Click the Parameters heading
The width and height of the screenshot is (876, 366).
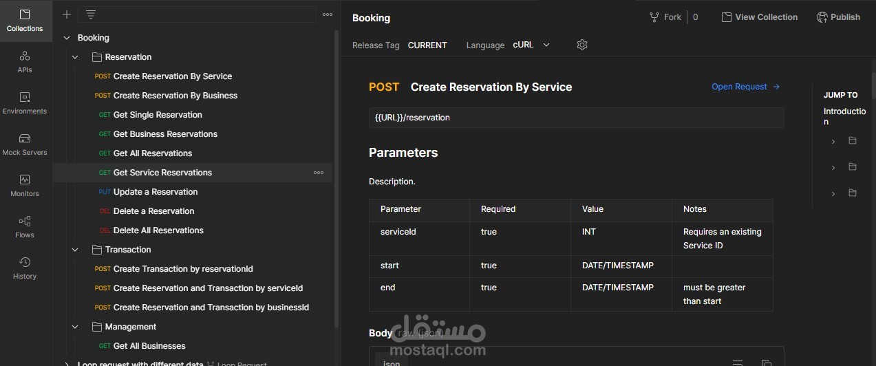(403, 153)
